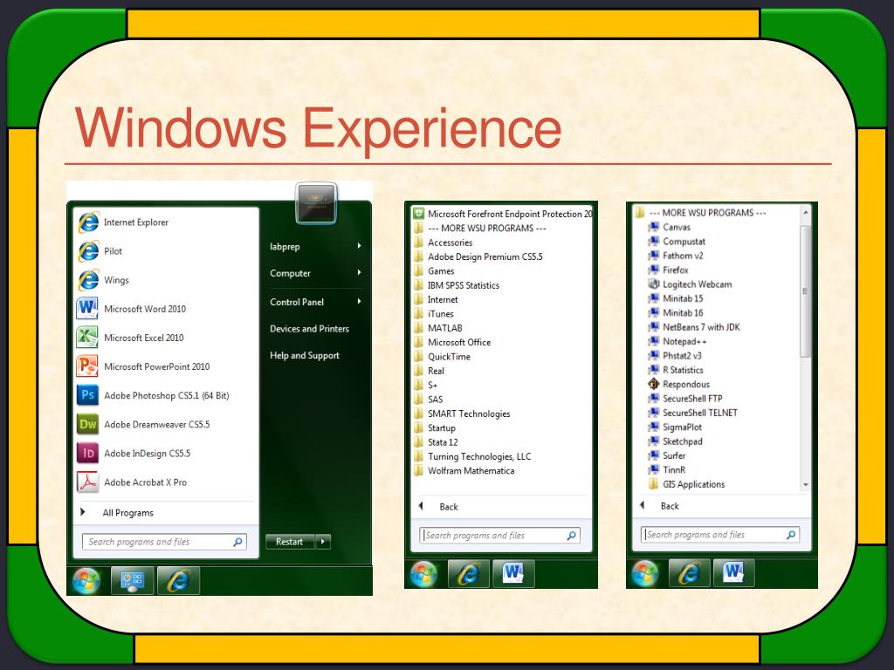Collapse the MORE WSU PROGRAMS folder above Canvas
The image size is (894, 670).
coord(701,213)
